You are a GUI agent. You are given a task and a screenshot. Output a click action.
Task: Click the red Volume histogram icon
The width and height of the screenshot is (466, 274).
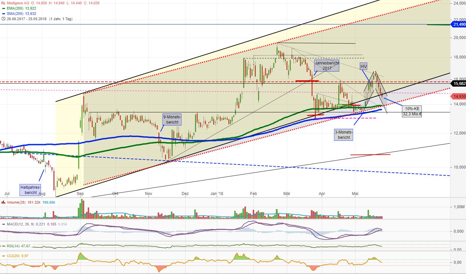3,202
